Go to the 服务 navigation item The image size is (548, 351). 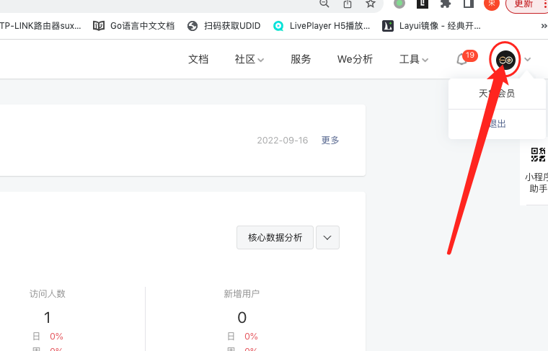pyautogui.click(x=301, y=59)
